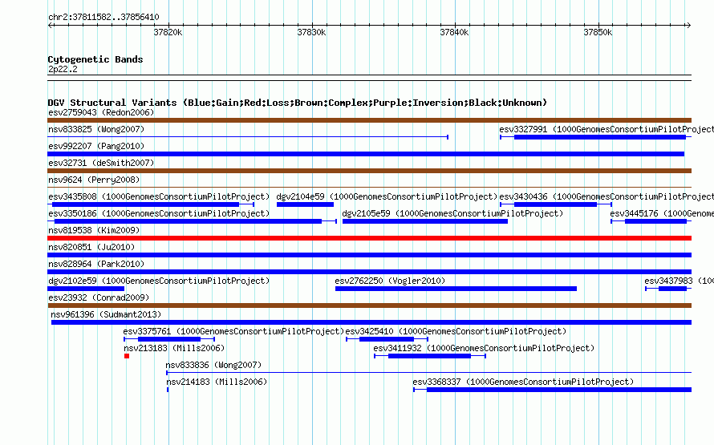Open esv3375761 variant label
714x445 pixels.
coord(233,331)
